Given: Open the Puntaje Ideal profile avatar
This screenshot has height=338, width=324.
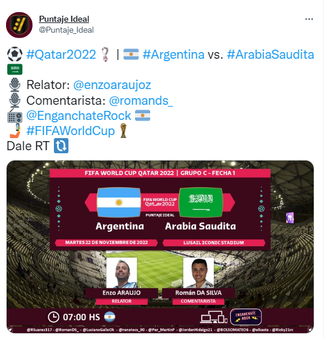Looking at the screenshot, I should click(x=19, y=25).
